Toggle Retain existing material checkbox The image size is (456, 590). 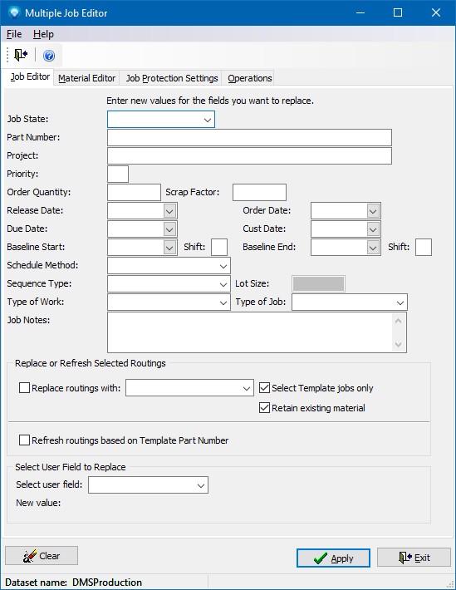tap(264, 407)
